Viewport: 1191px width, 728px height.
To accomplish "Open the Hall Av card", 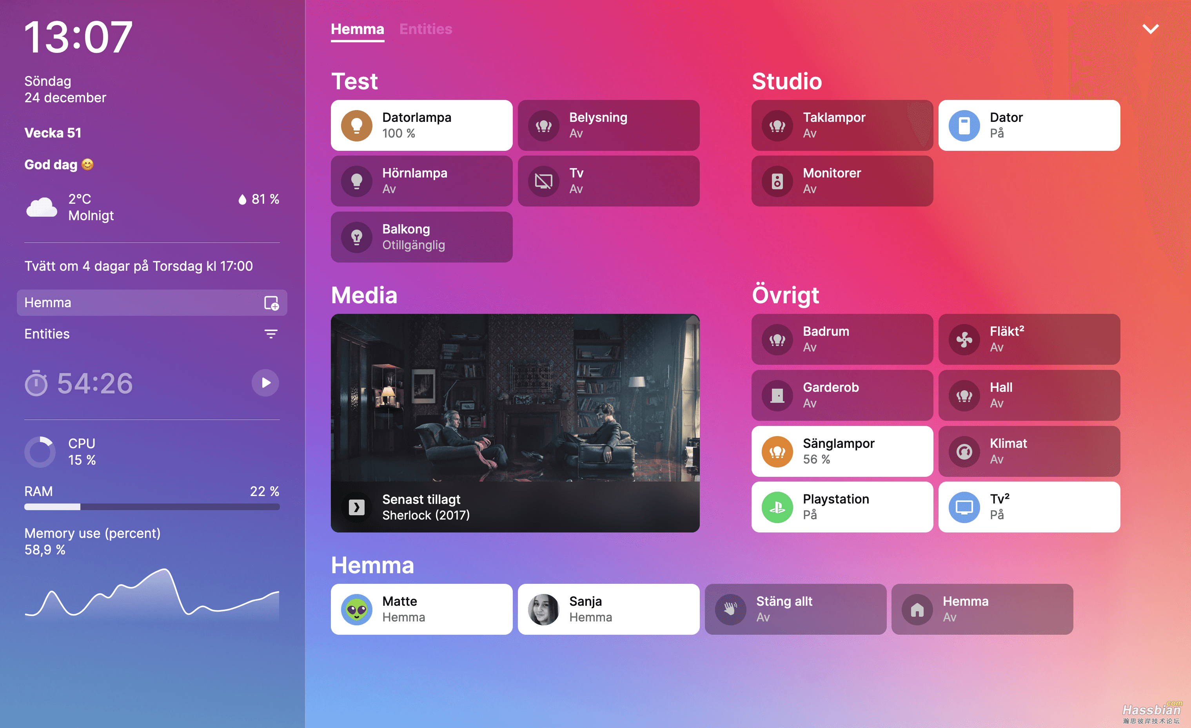I will [1029, 396].
